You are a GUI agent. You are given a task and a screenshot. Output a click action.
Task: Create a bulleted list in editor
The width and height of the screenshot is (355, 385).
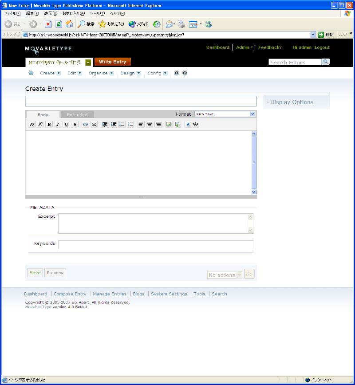point(122,125)
